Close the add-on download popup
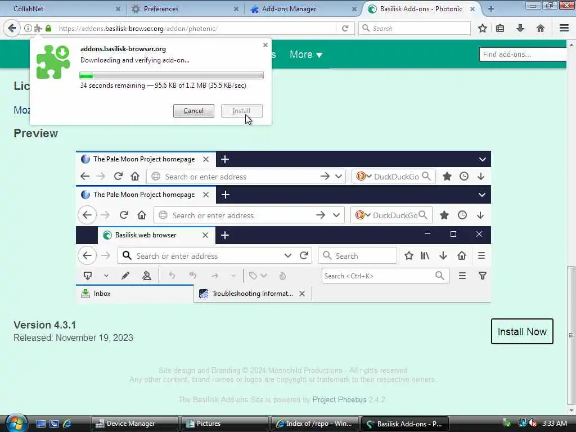576x432 pixels. click(x=265, y=45)
